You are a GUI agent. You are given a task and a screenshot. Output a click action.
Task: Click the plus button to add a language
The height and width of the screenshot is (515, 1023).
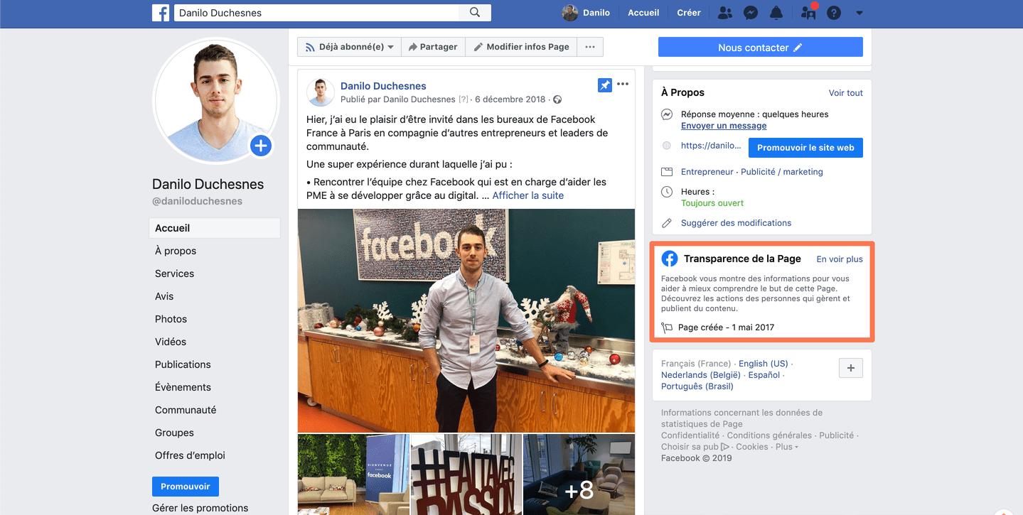click(851, 368)
